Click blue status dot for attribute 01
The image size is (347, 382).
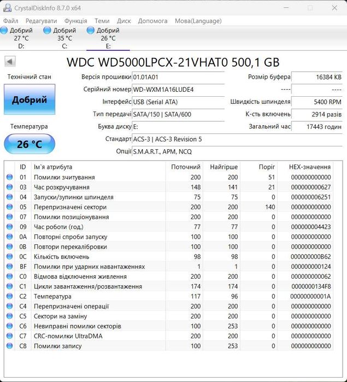pos(9,177)
